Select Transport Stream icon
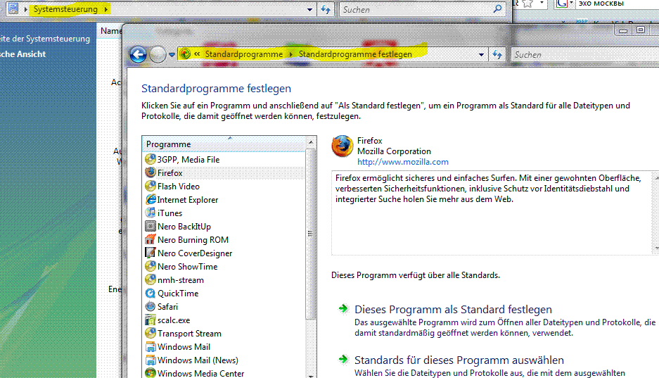This screenshot has height=378, width=659. coord(151,333)
